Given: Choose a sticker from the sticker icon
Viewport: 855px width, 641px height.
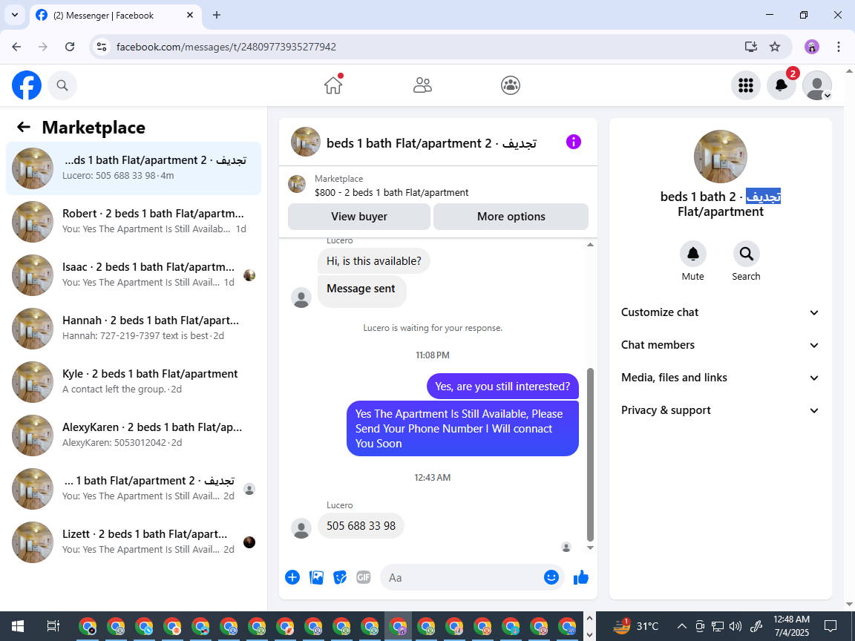Looking at the screenshot, I should [340, 577].
